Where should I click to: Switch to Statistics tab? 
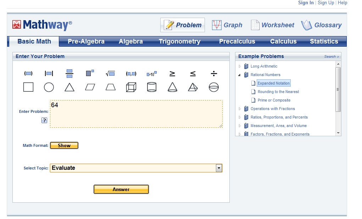tap(324, 41)
